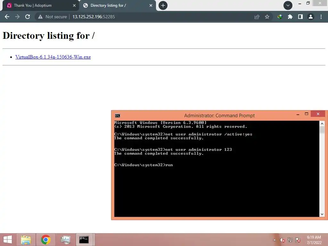Minimize the Chrome window
The height and width of the screenshot is (246, 328).
tap(300, 3)
